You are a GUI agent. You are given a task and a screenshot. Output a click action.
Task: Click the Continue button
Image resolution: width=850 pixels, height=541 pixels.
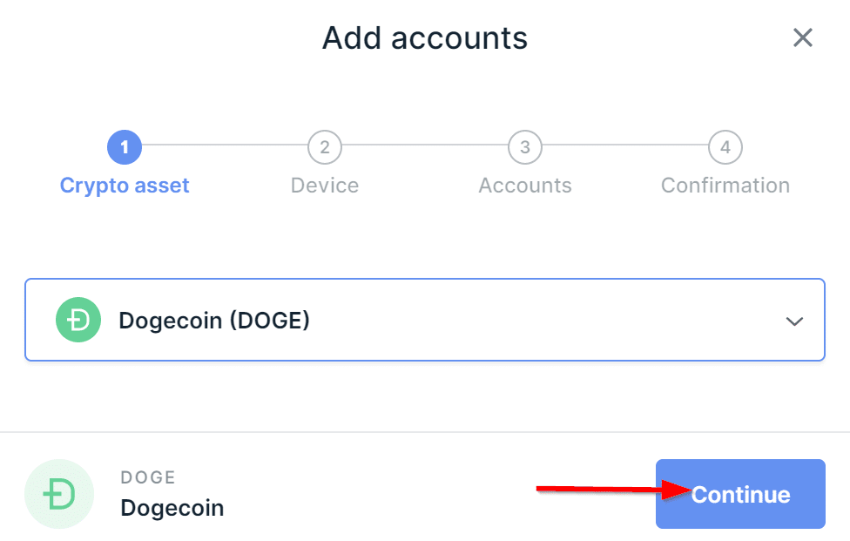point(740,494)
